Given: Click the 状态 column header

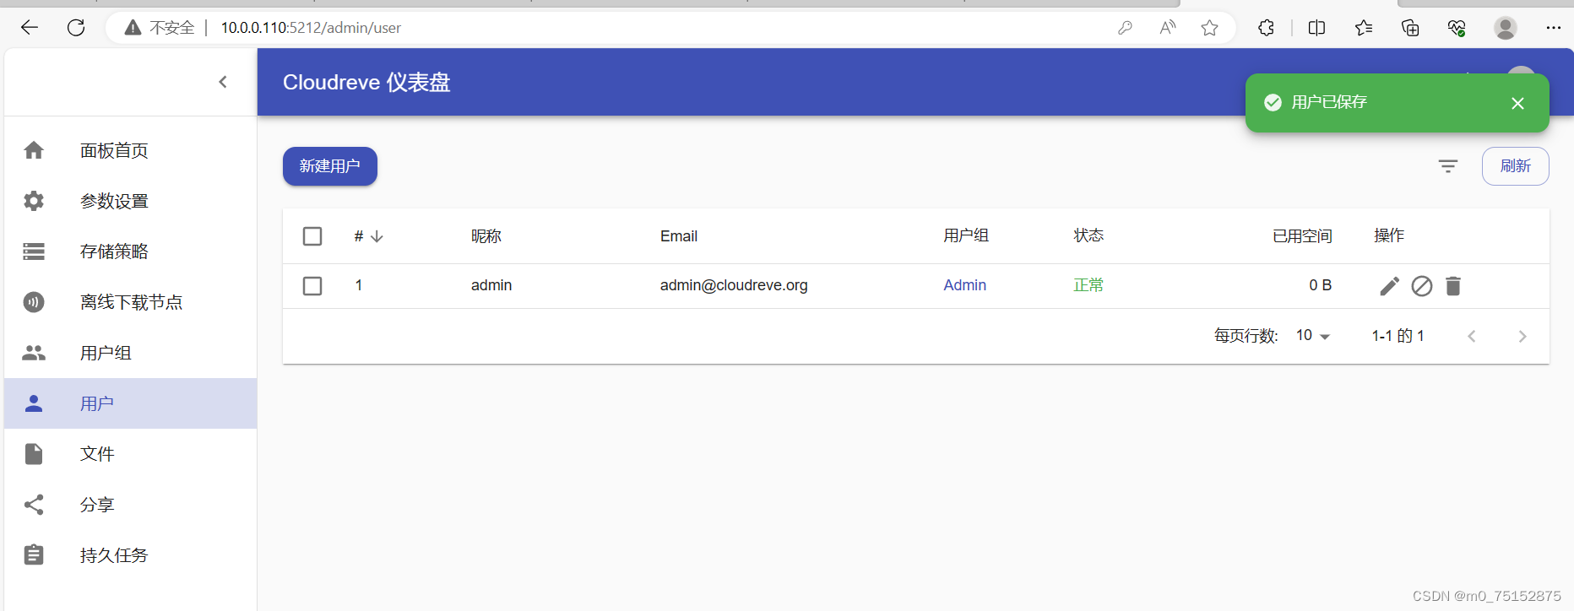Looking at the screenshot, I should [1088, 235].
